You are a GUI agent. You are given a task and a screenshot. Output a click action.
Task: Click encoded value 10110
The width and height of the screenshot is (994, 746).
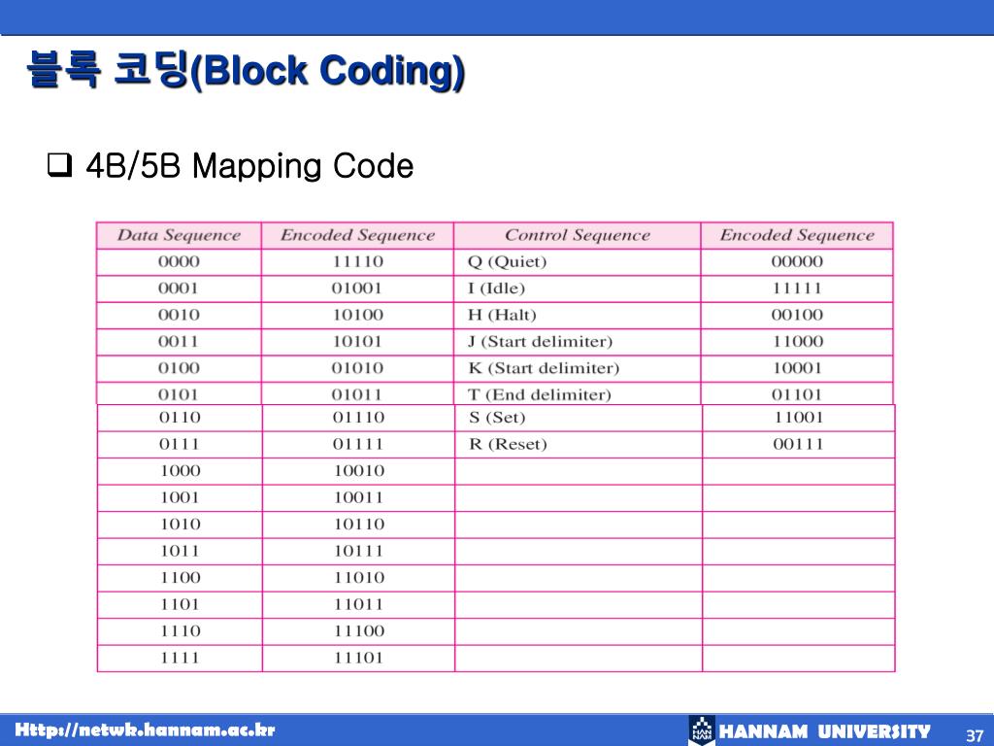coord(359,524)
